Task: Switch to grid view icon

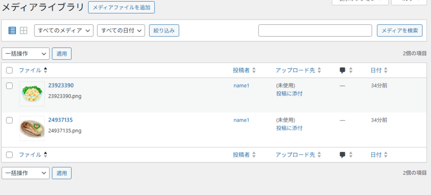Action: click(x=24, y=30)
